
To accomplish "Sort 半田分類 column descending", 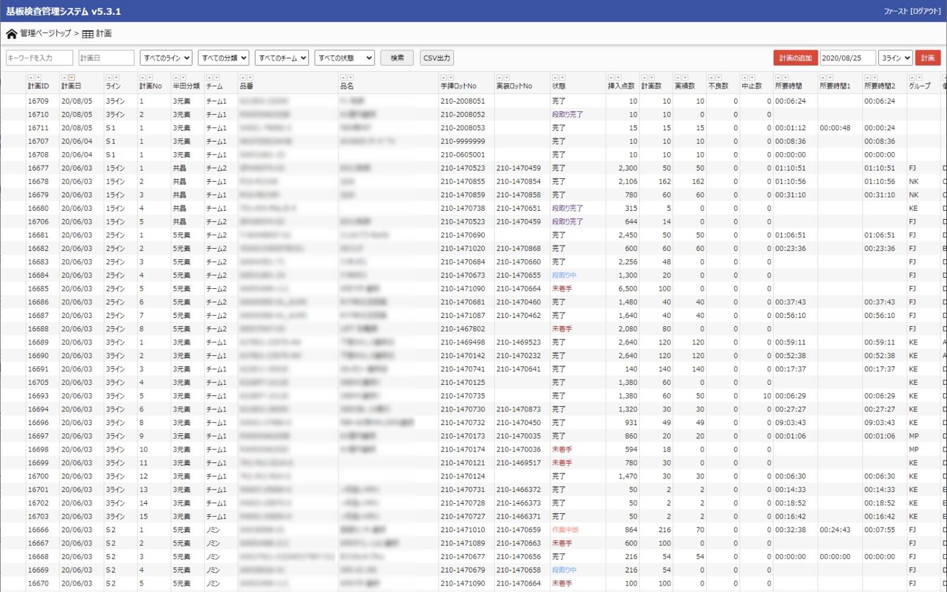I will pyautogui.click(x=183, y=78).
